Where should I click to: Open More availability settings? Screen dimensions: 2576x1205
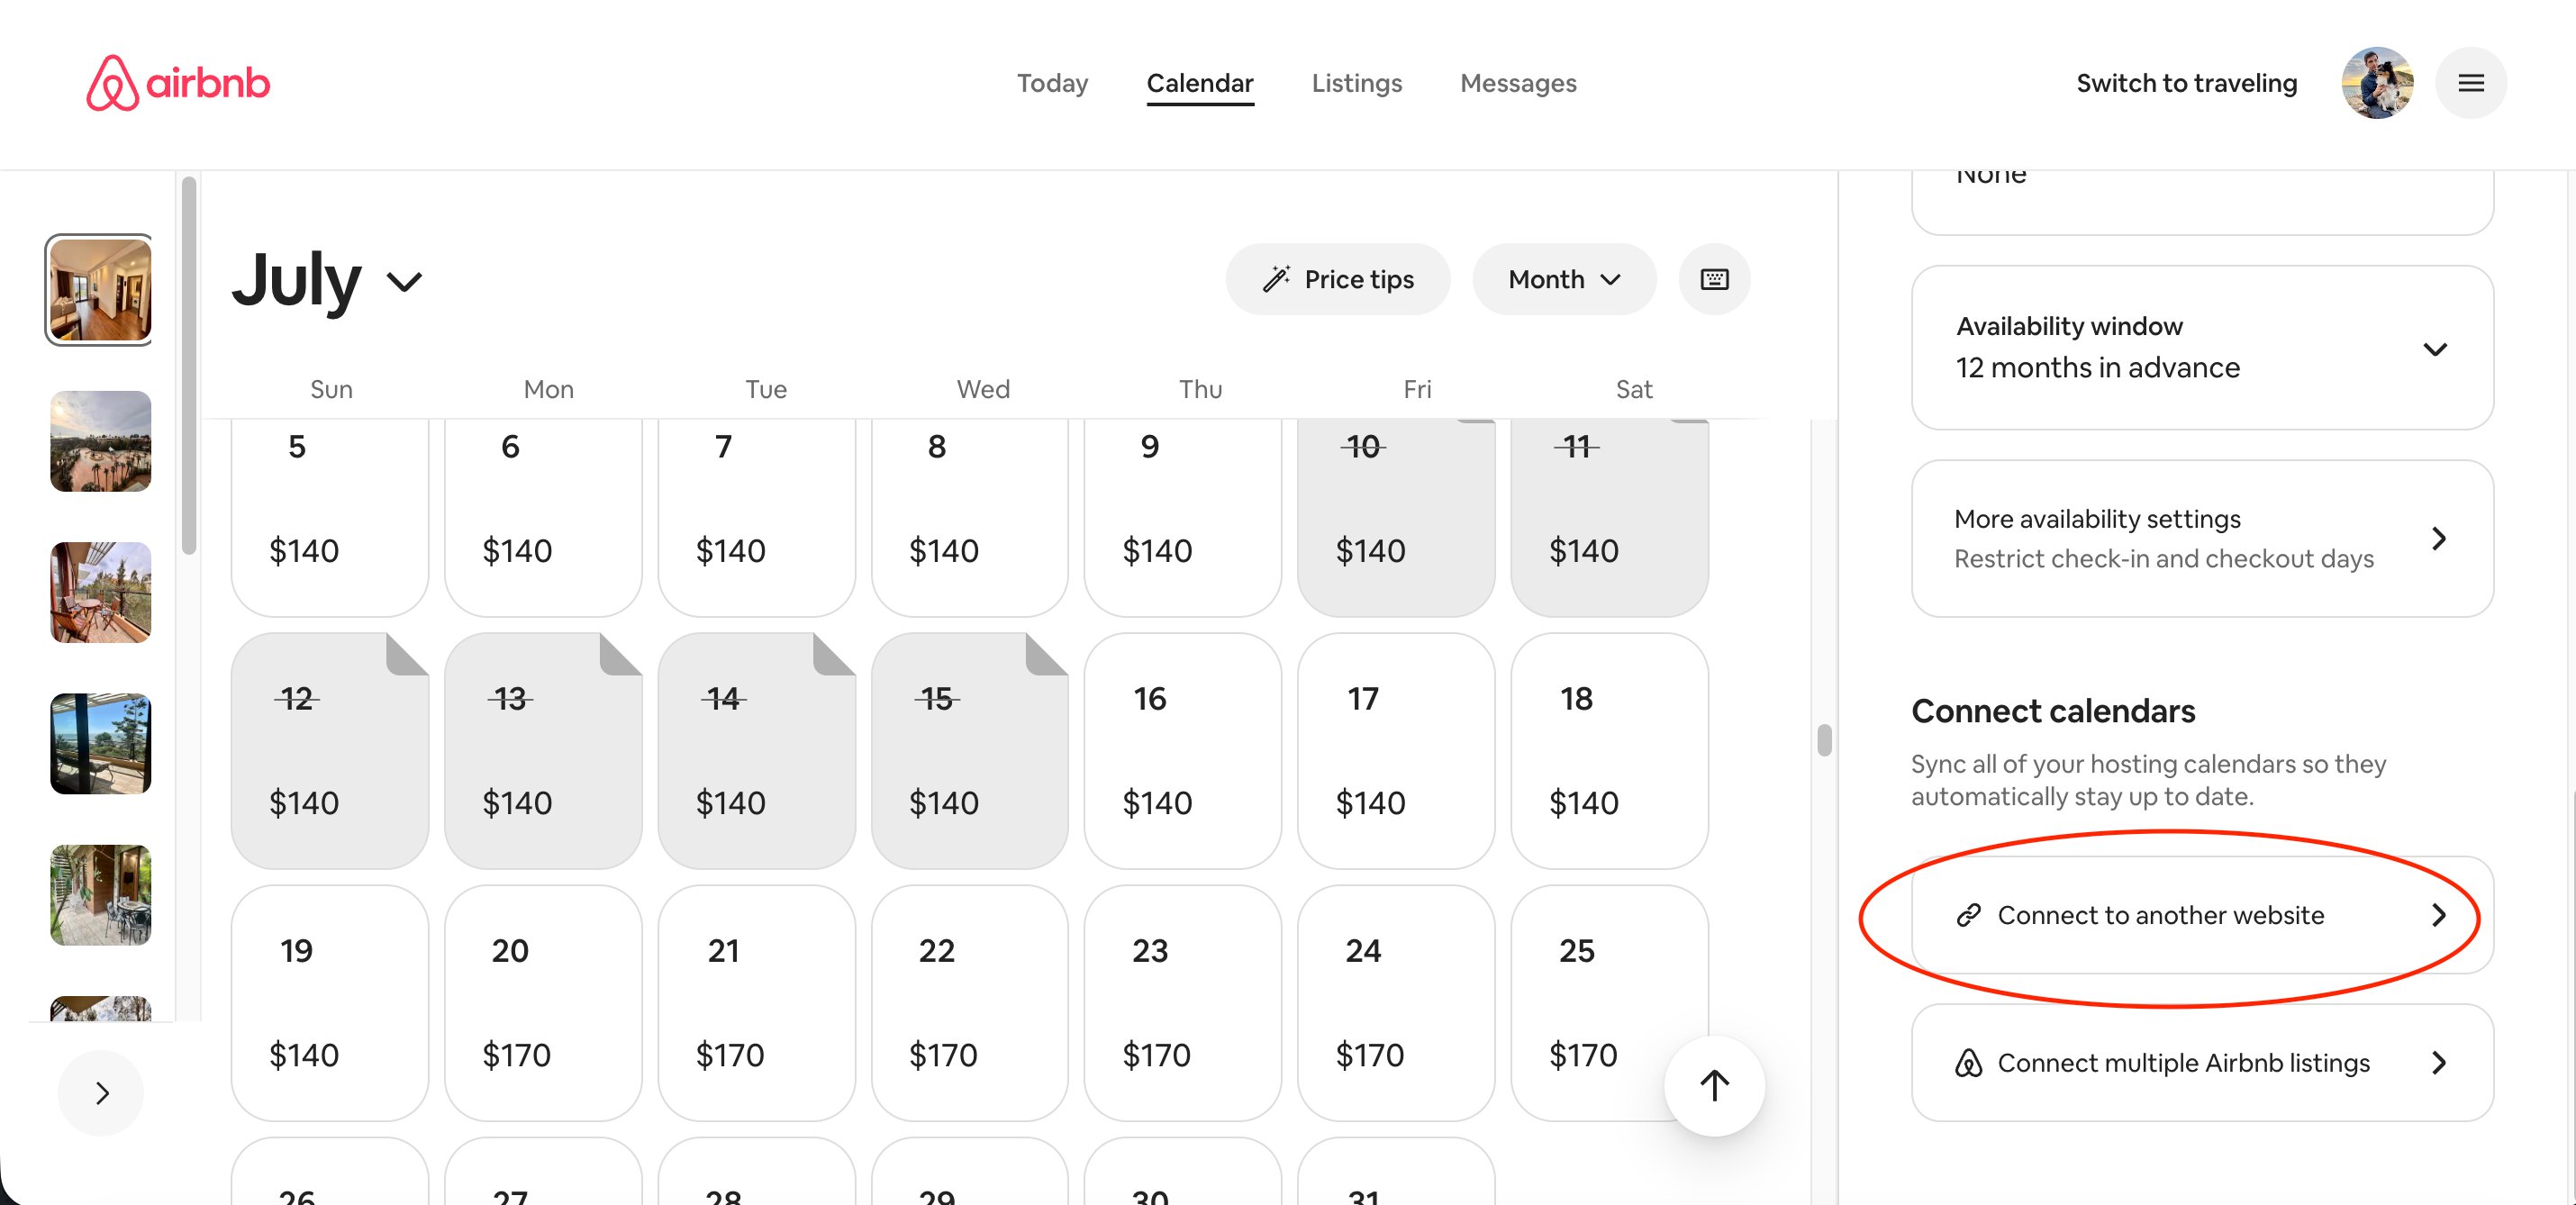tap(2202, 538)
